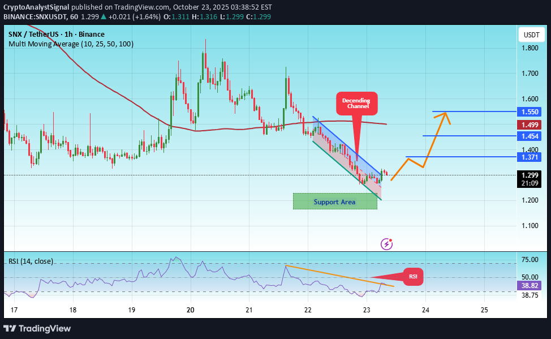551x339 pixels.
Task: Click the red 1.499 moving average price label
Action: click(529, 124)
